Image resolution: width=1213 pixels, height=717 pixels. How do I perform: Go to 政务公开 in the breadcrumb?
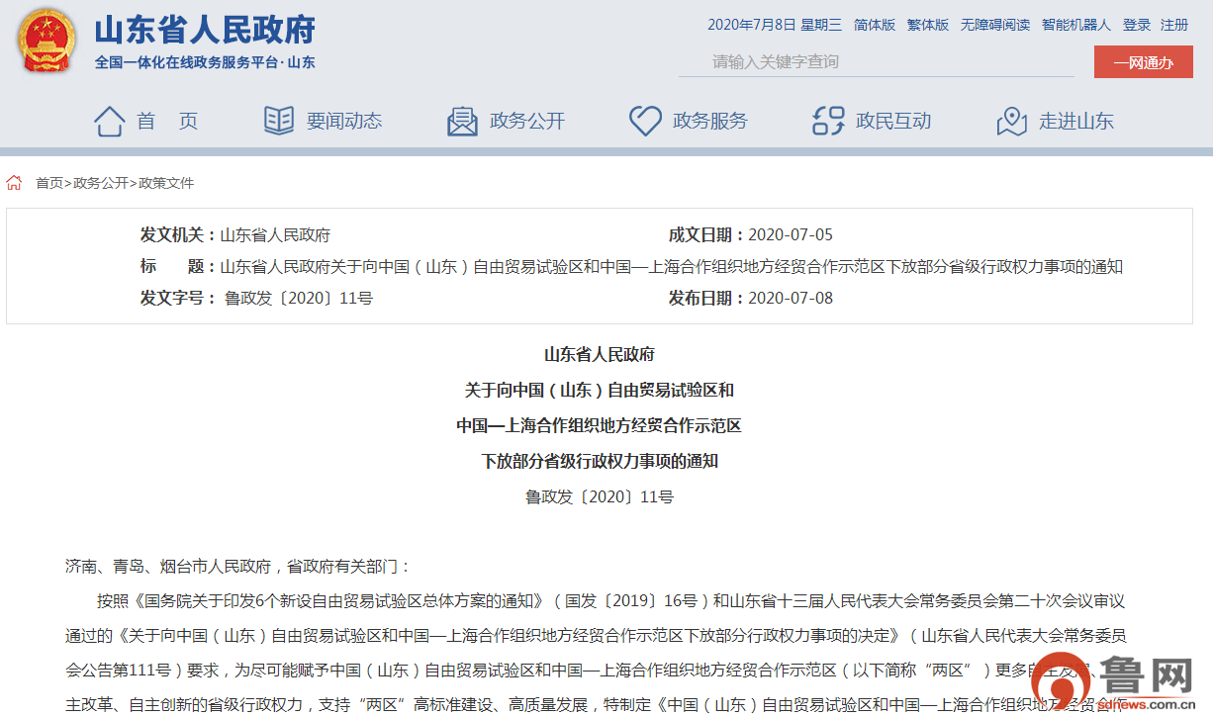click(101, 183)
